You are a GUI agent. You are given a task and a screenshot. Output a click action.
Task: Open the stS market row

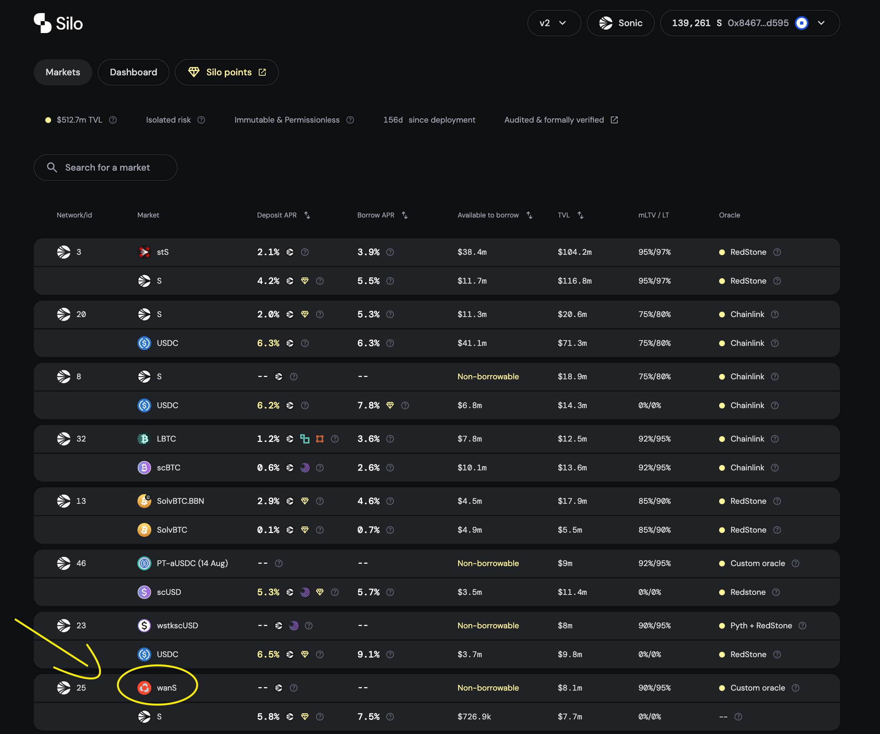coord(437,252)
